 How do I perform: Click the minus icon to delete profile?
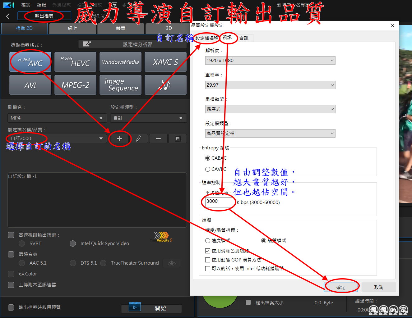158,139
